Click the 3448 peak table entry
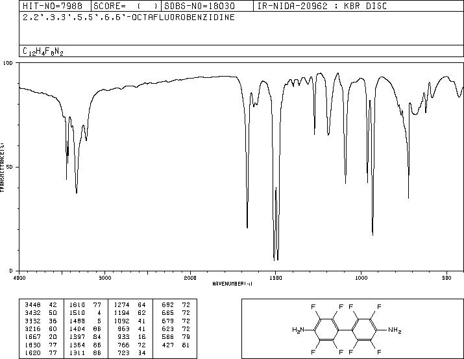 coord(33,305)
